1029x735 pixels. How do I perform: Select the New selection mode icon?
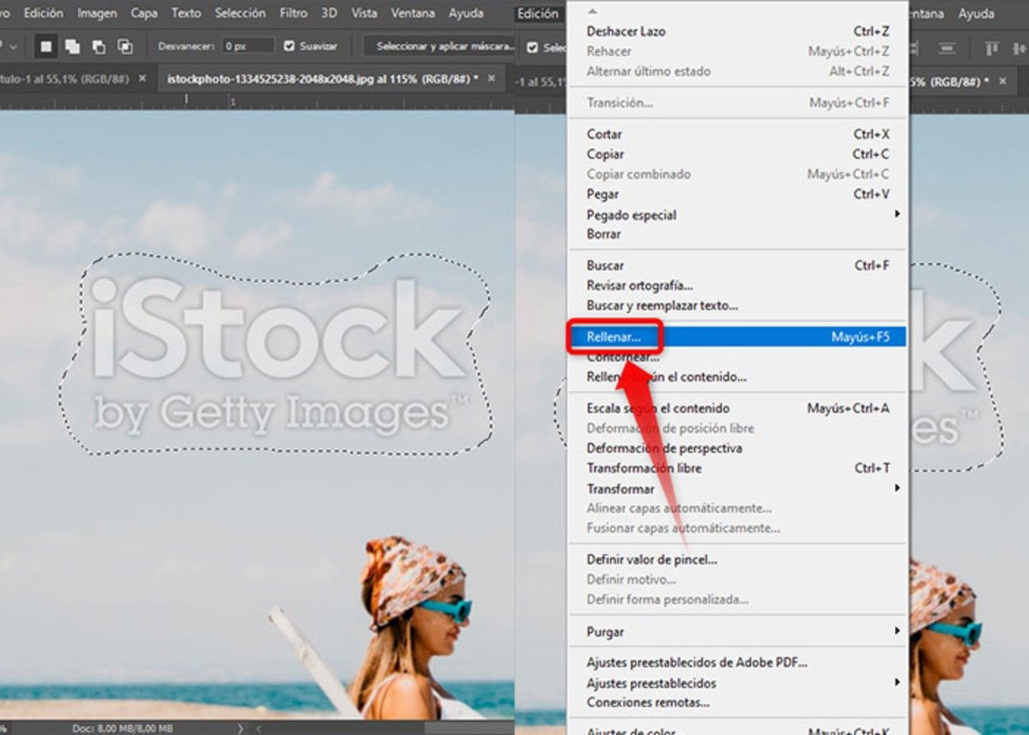pos(45,46)
